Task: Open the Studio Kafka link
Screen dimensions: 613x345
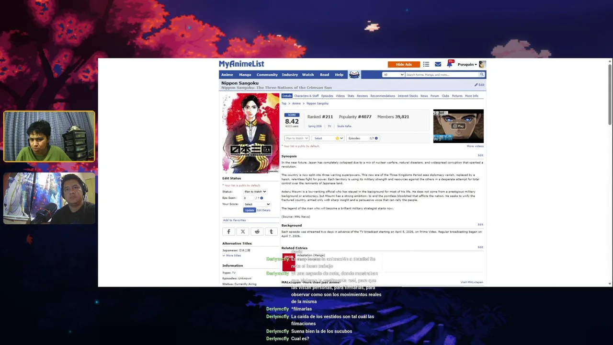Action: pyautogui.click(x=344, y=126)
